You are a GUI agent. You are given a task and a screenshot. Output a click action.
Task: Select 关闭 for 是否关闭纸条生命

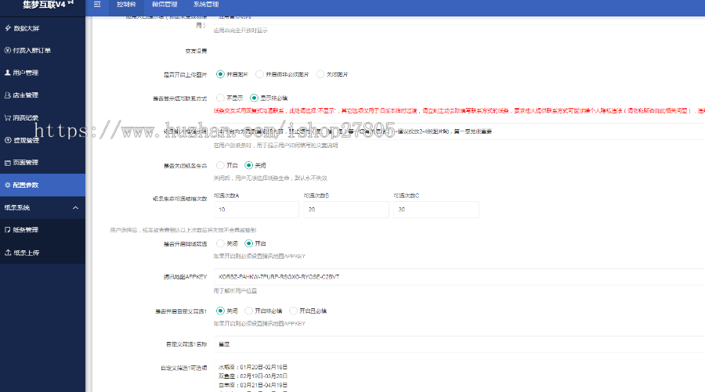pos(248,165)
